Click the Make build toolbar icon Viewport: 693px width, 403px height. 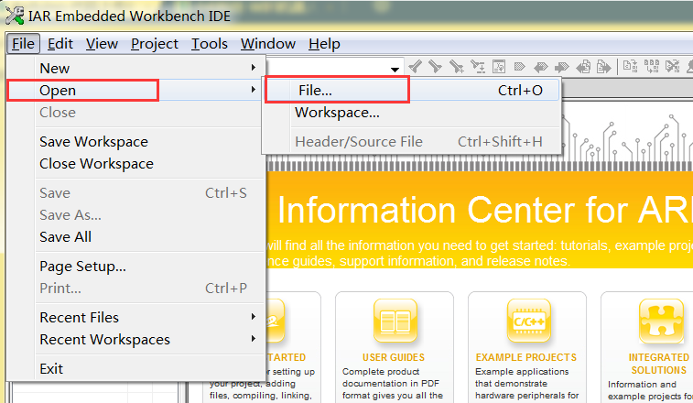point(652,67)
